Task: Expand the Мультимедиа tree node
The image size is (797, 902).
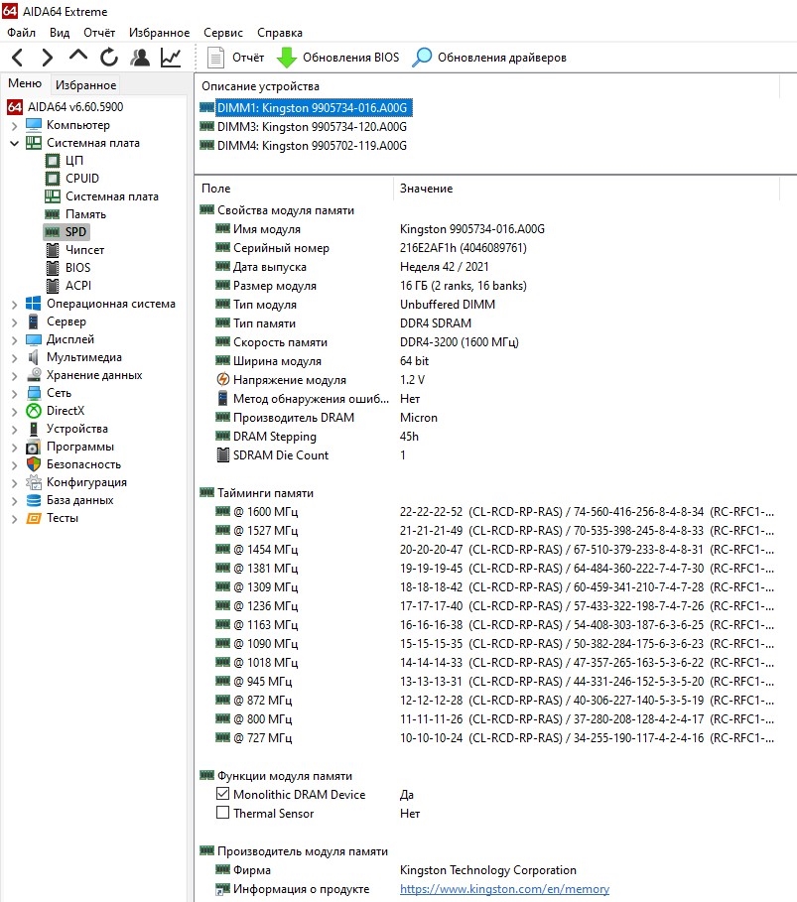Action: pyautogui.click(x=14, y=358)
